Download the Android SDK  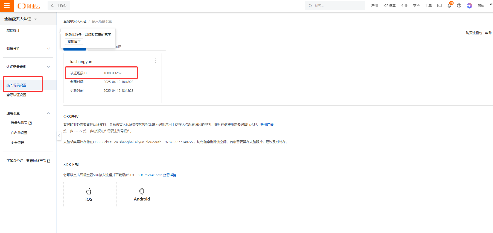[142, 194]
